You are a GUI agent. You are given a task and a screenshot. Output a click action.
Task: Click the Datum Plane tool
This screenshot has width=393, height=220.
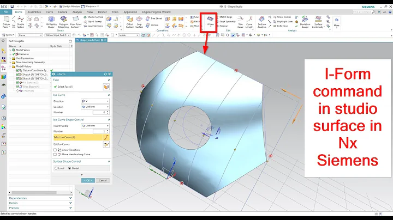tap(6, 22)
